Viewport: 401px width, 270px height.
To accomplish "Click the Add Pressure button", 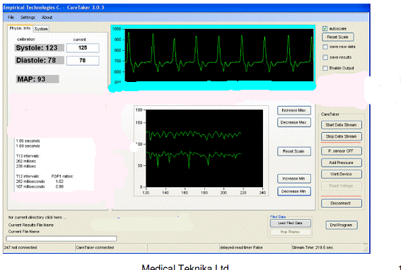I will tap(341, 163).
